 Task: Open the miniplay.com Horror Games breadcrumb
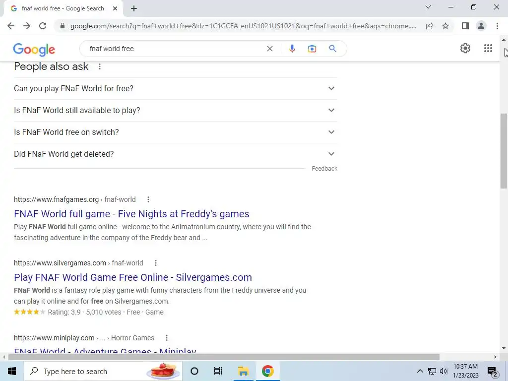click(84, 338)
